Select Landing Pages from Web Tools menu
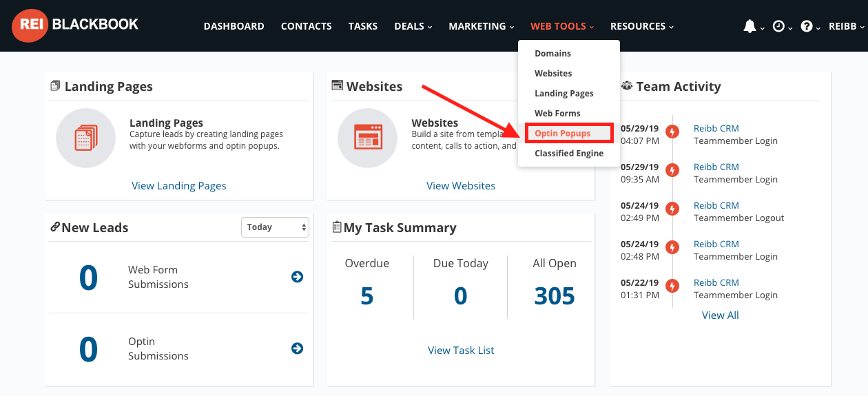 point(564,94)
